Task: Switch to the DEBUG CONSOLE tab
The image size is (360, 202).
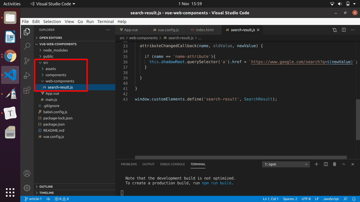Action: [173, 164]
